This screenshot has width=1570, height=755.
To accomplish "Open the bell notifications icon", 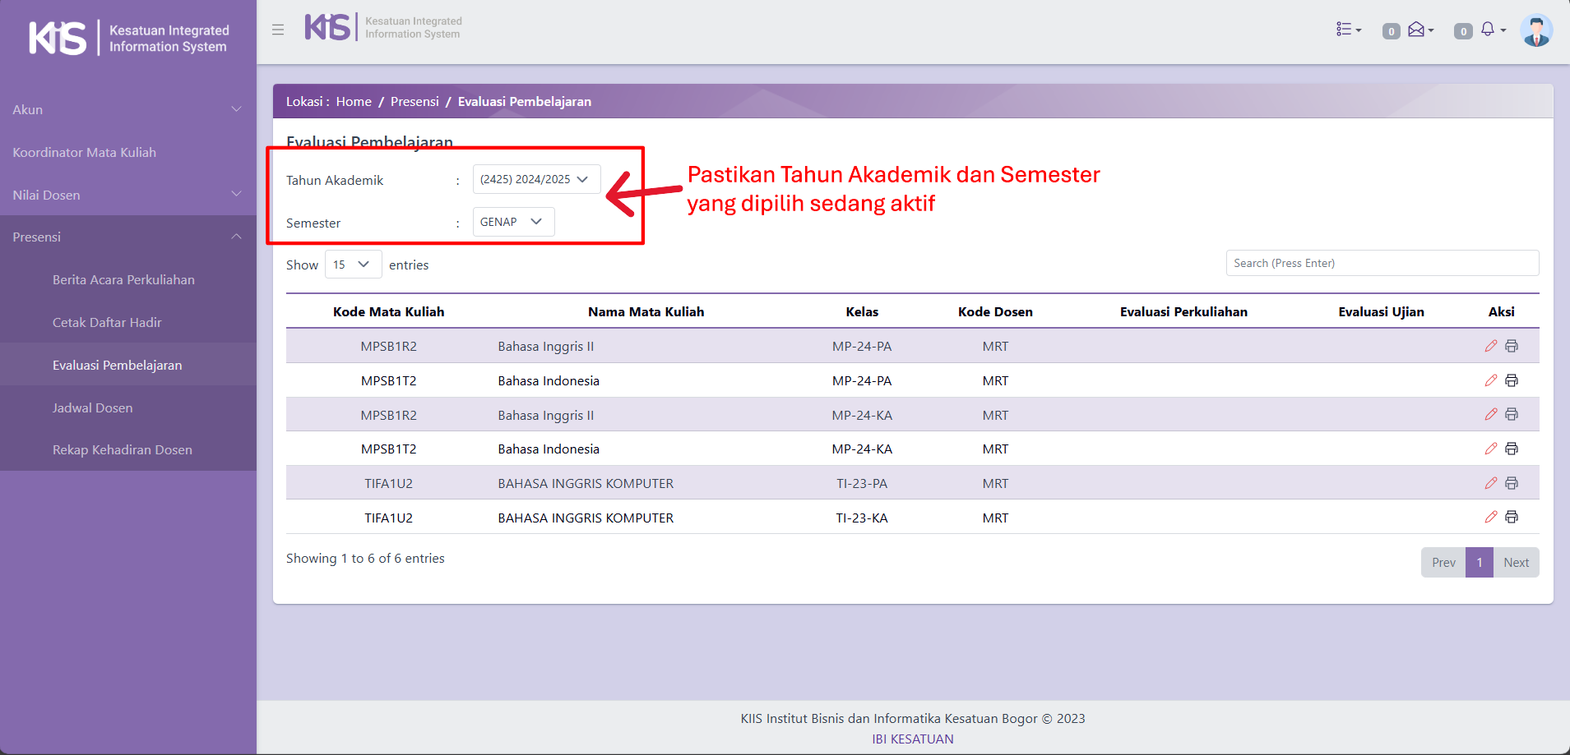I will click(1489, 30).
